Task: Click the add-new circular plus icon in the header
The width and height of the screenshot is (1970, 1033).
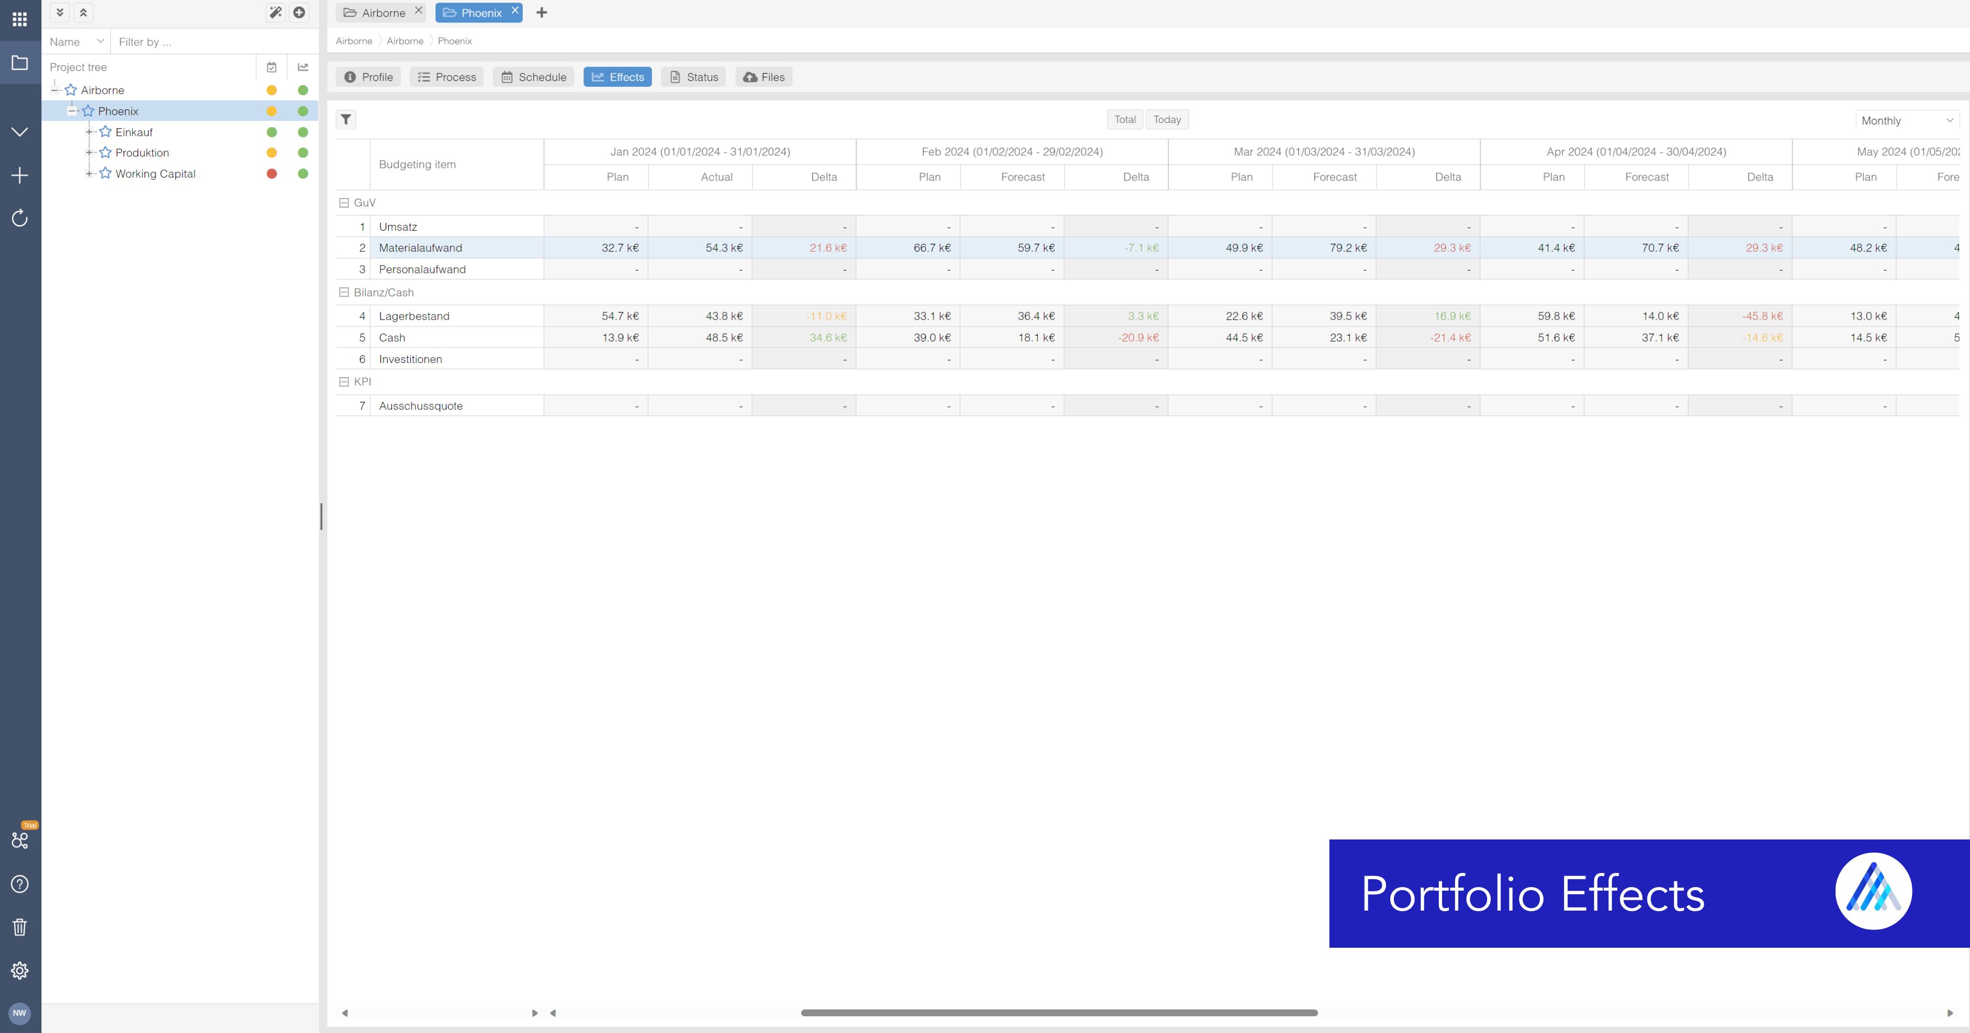Action: [x=300, y=12]
